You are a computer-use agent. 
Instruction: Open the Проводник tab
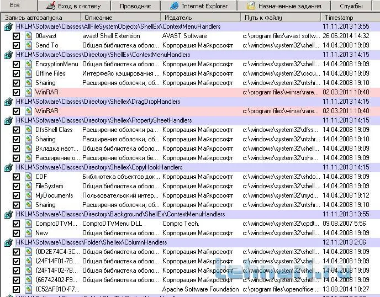coord(135,6)
